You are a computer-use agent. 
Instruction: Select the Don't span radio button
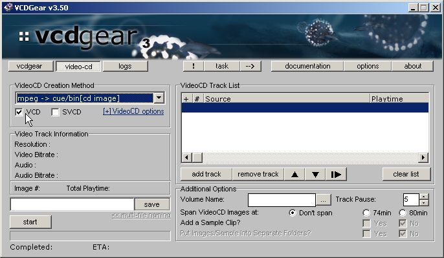pyautogui.click(x=293, y=213)
